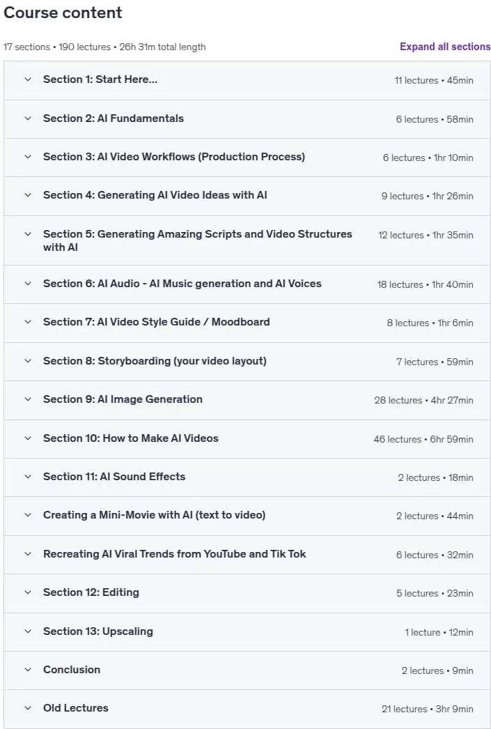Expand the Section 8: Storyboarding chevron

(28, 361)
